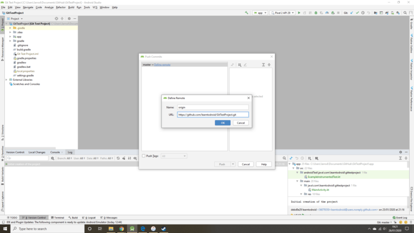Screen dimensions: 414x233
Task: Open the Terminal tool window tab
Action: click(x=57, y=218)
